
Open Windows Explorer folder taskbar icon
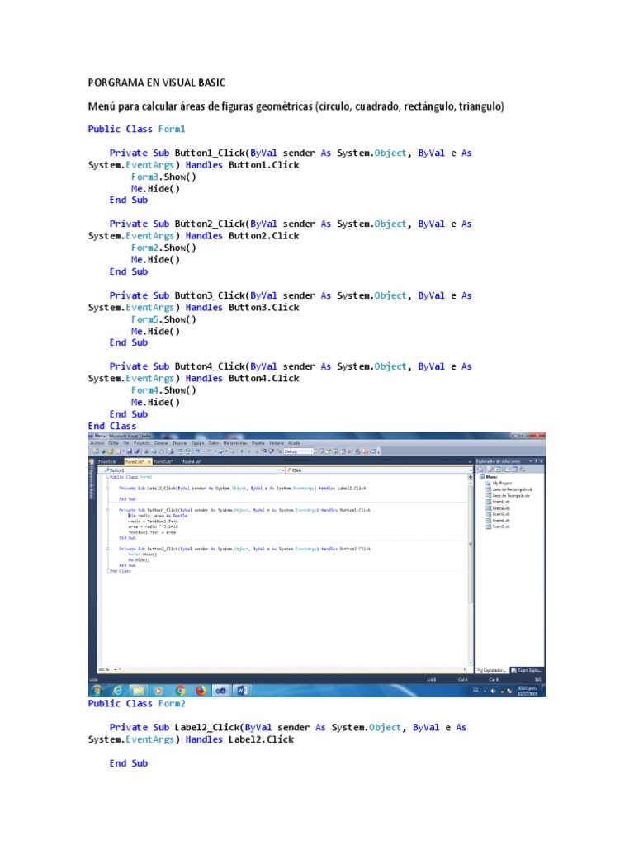tap(139, 691)
